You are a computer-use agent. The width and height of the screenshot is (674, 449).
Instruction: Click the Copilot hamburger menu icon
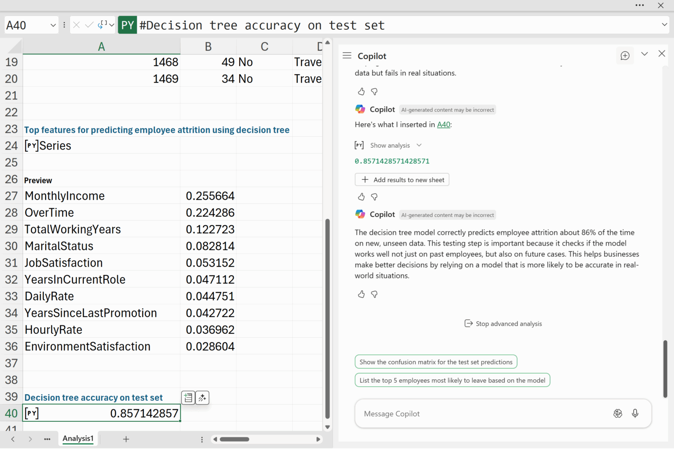coord(347,56)
